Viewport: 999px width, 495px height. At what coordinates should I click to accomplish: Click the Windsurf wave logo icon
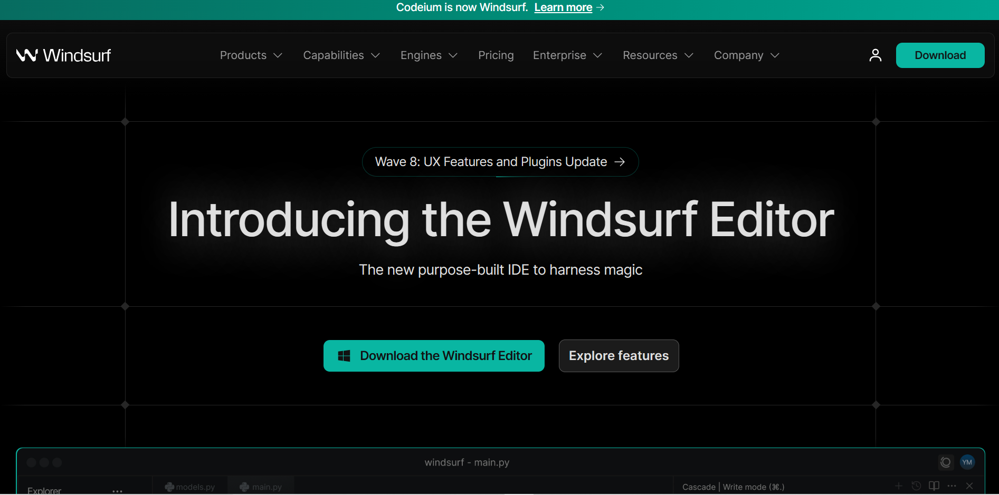pyautogui.click(x=27, y=55)
